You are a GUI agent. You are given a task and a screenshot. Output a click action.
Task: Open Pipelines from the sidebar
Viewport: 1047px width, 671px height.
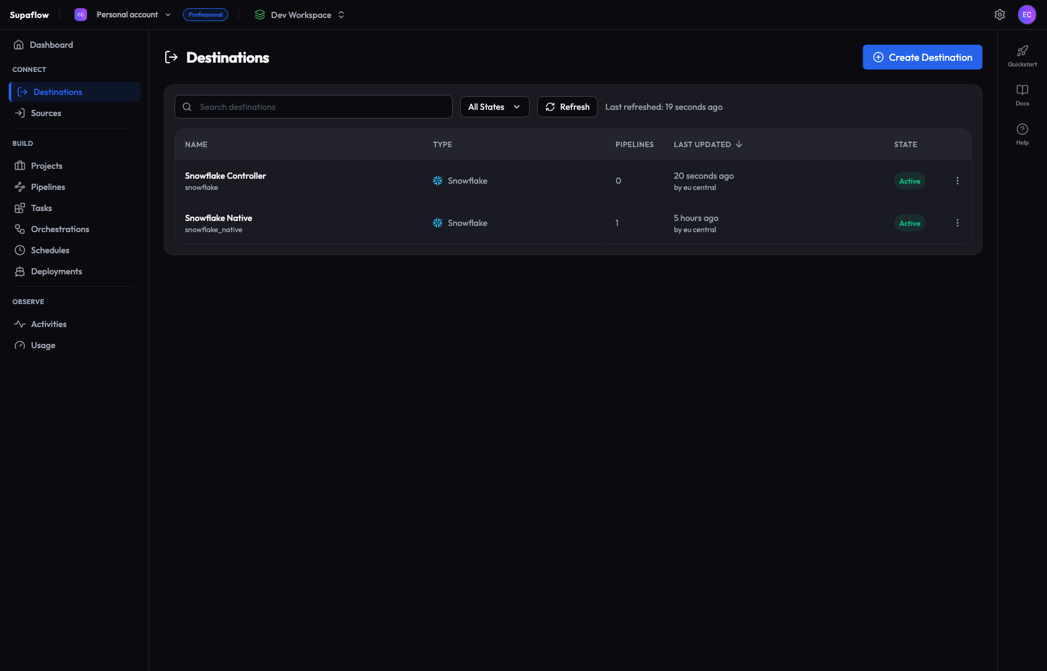pyautogui.click(x=48, y=187)
